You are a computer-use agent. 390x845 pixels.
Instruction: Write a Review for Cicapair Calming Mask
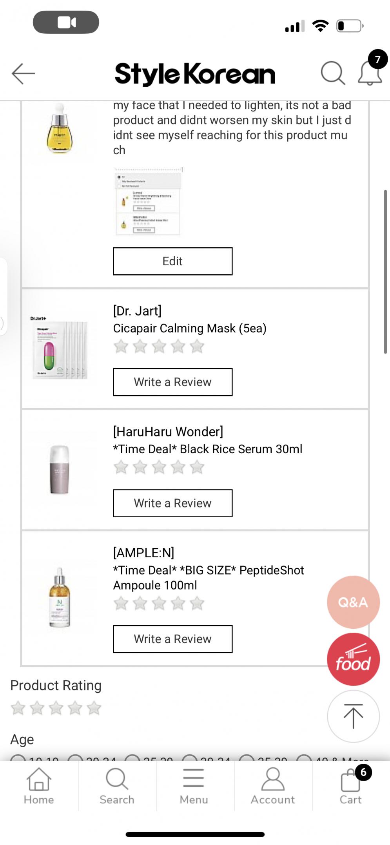pos(172,382)
